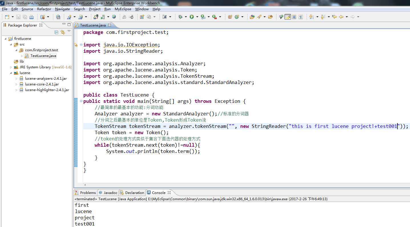Screen dimensions: 410x227
Task: Click the deploy server application icon
Action: tap(96, 17)
